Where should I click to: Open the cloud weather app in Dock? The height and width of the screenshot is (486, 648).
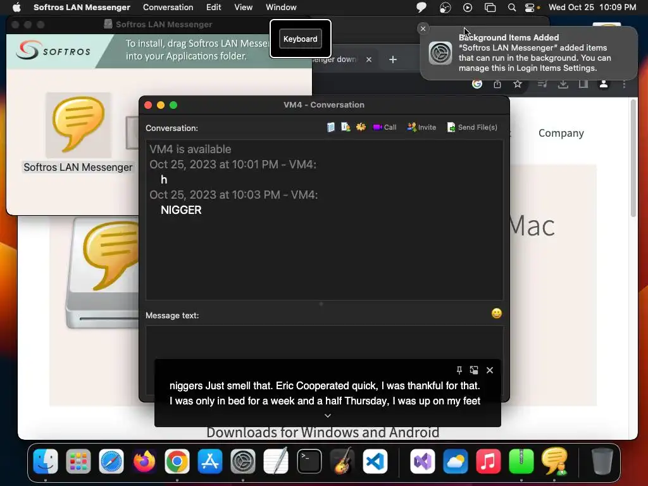tap(456, 461)
